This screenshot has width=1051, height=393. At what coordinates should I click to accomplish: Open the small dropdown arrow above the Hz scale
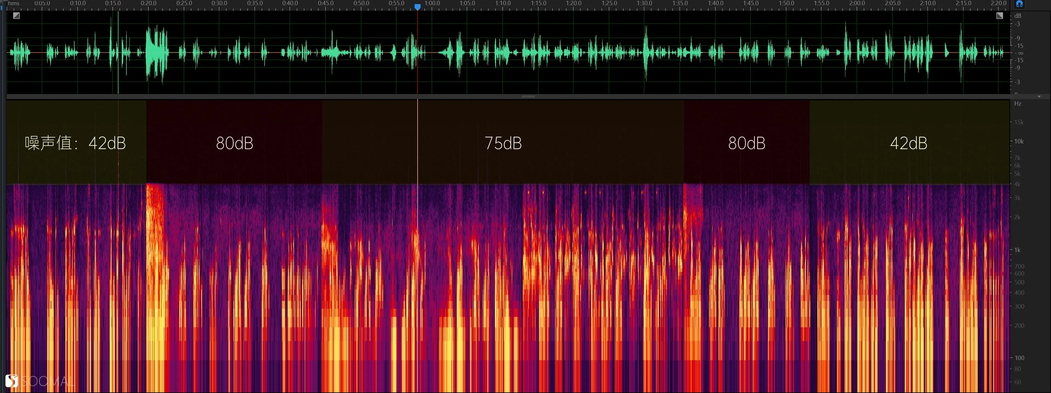point(1039,97)
